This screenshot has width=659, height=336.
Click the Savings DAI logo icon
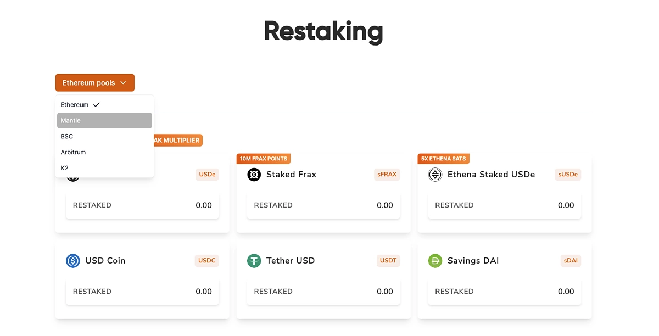click(435, 261)
